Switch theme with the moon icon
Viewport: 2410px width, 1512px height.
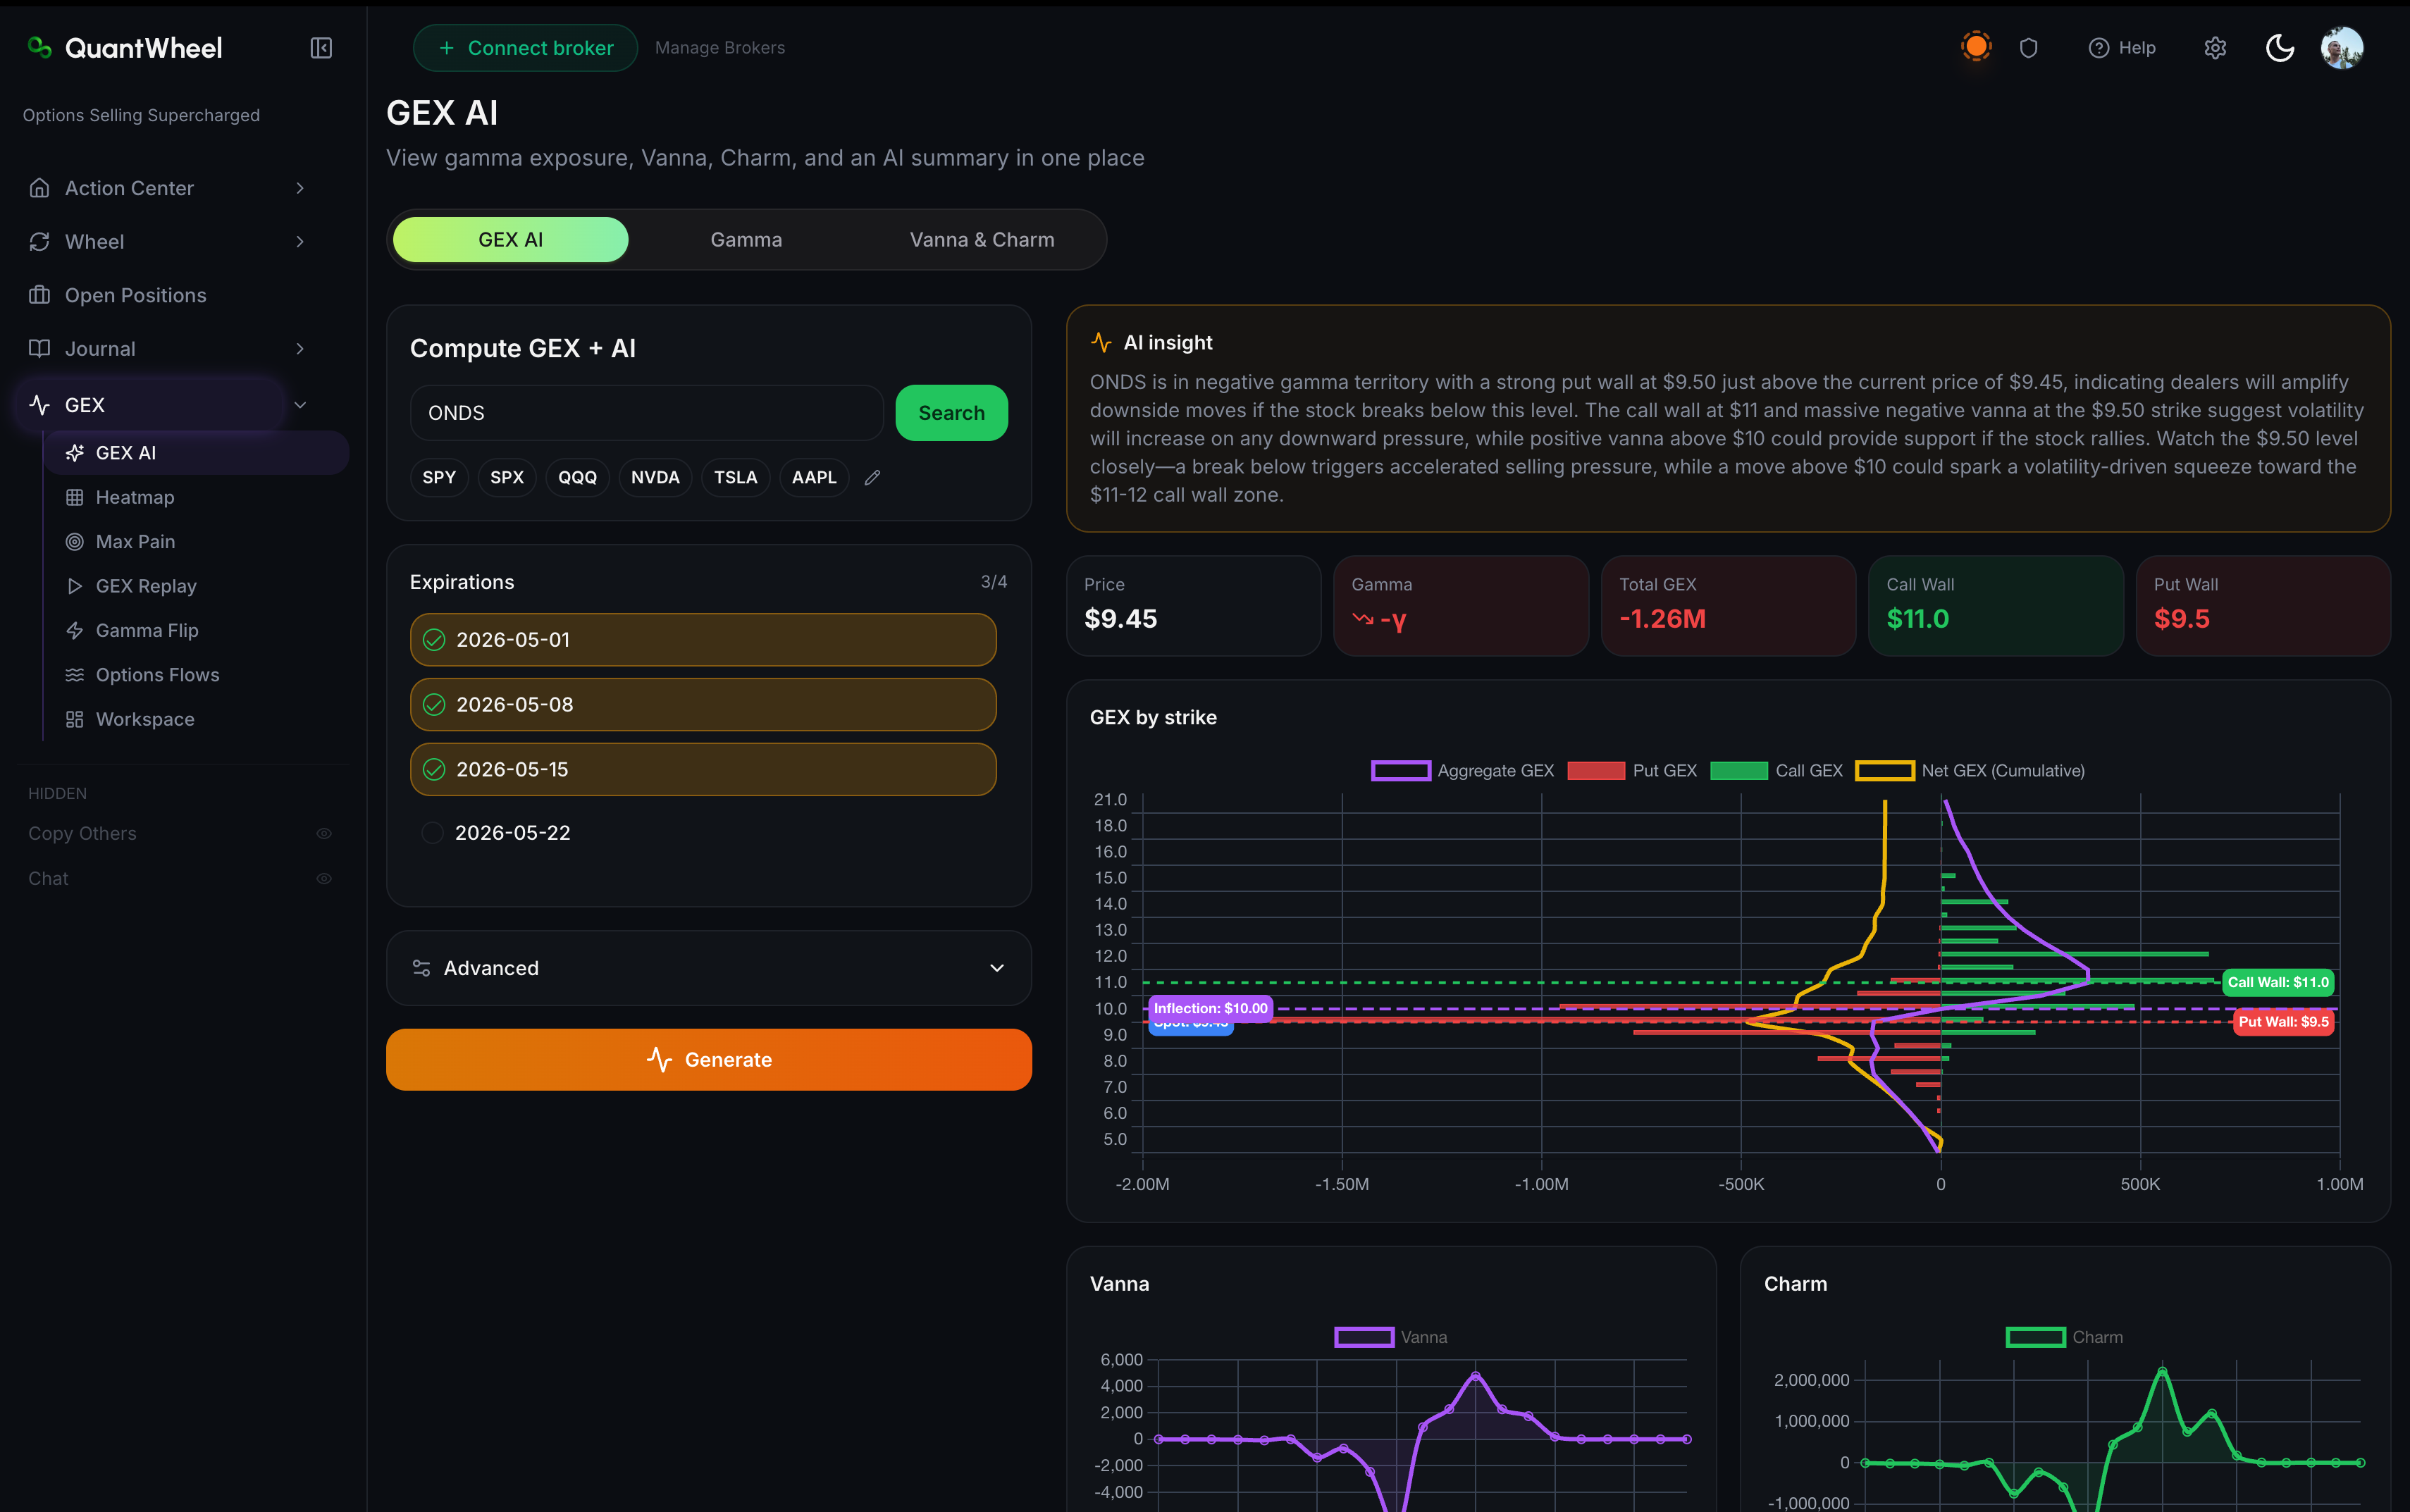point(2279,48)
